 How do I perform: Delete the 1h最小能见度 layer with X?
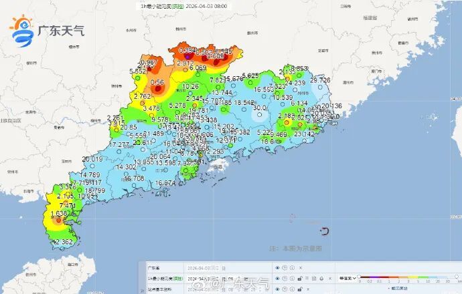[329, 278]
